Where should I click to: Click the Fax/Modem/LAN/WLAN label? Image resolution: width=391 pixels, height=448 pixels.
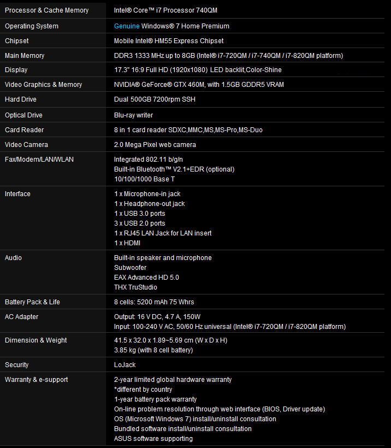point(39,160)
